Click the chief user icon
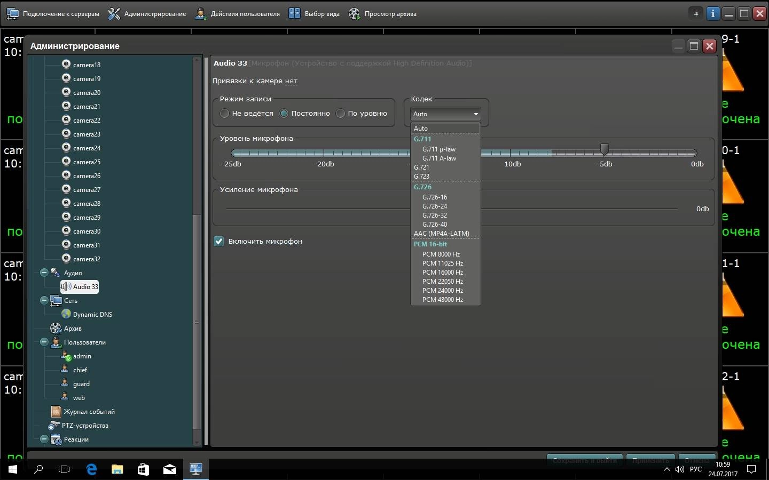769x480 pixels. pos(65,369)
